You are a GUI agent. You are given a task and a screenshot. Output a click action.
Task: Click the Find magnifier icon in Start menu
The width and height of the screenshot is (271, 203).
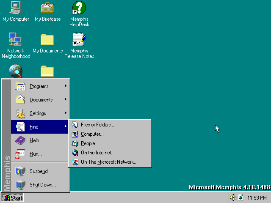20,127
